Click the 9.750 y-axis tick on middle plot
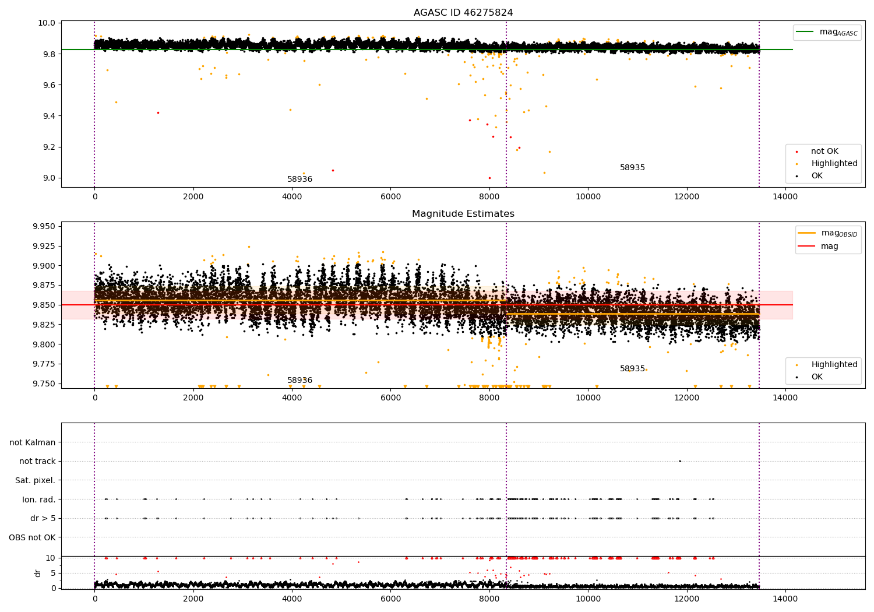This screenshot has width=874, height=612. pyautogui.click(x=44, y=384)
